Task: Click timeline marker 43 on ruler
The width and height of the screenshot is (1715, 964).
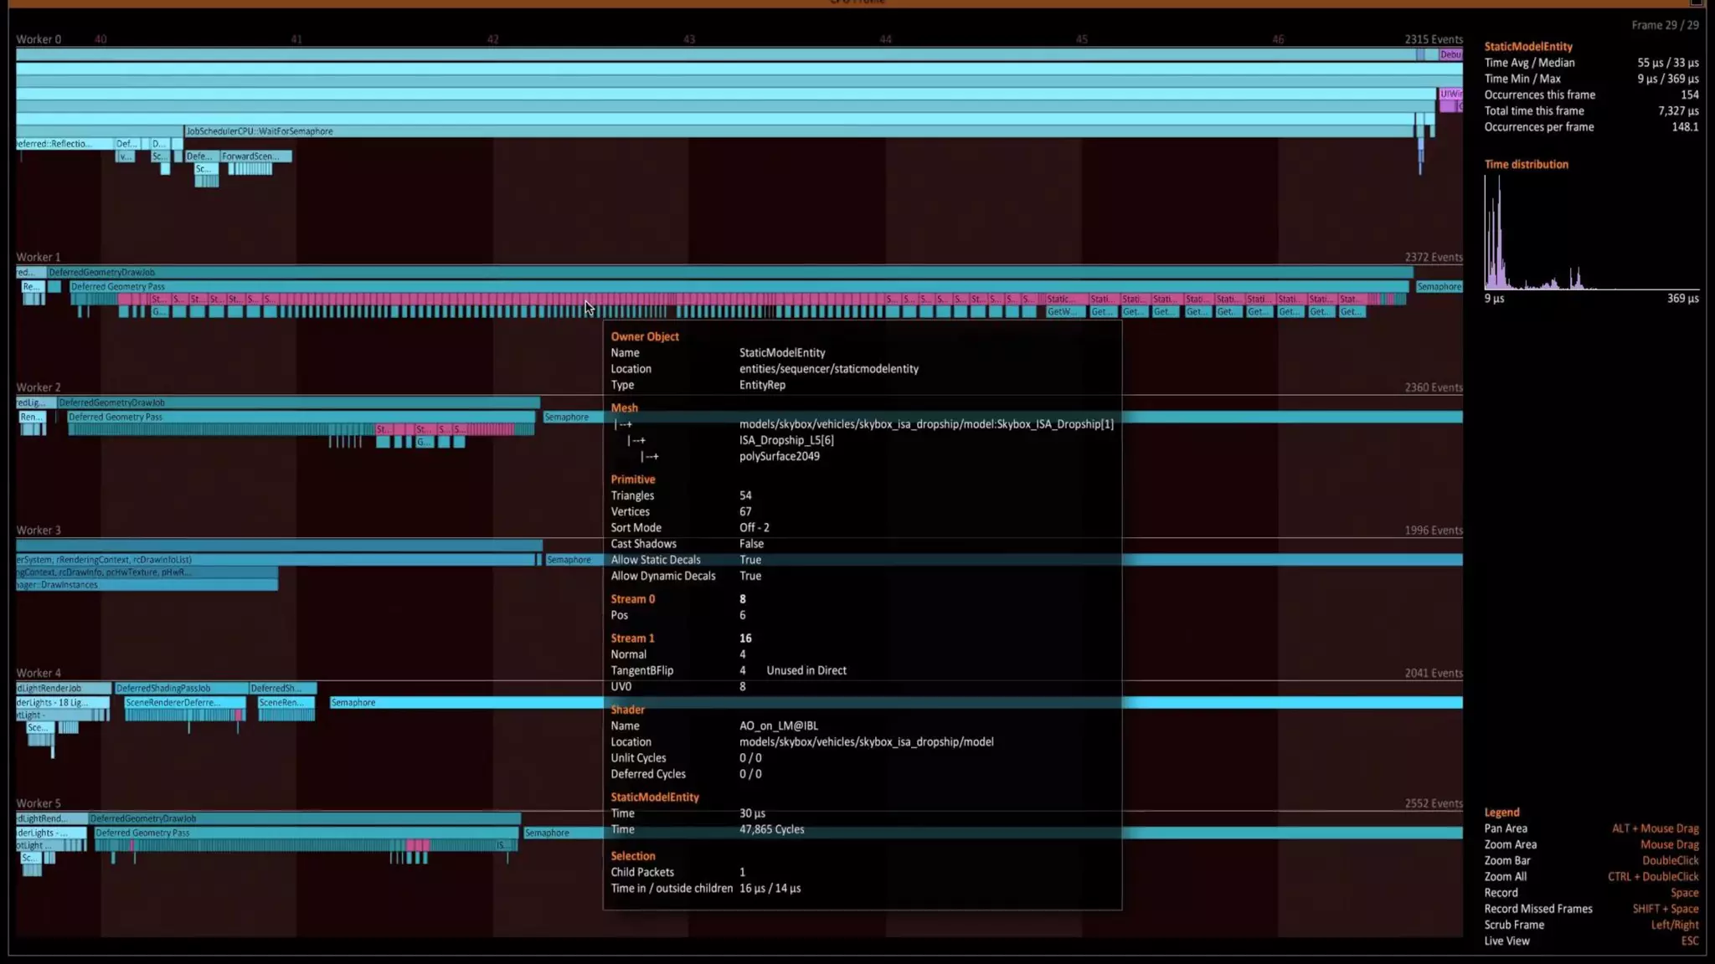Action: pyautogui.click(x=688, y=39)
